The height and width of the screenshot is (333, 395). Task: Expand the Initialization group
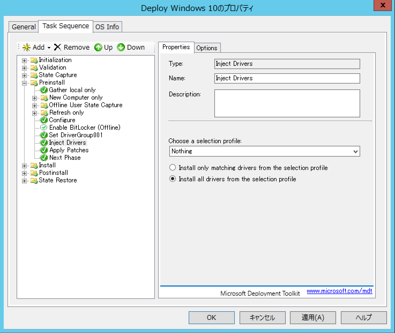pos(24,60)
